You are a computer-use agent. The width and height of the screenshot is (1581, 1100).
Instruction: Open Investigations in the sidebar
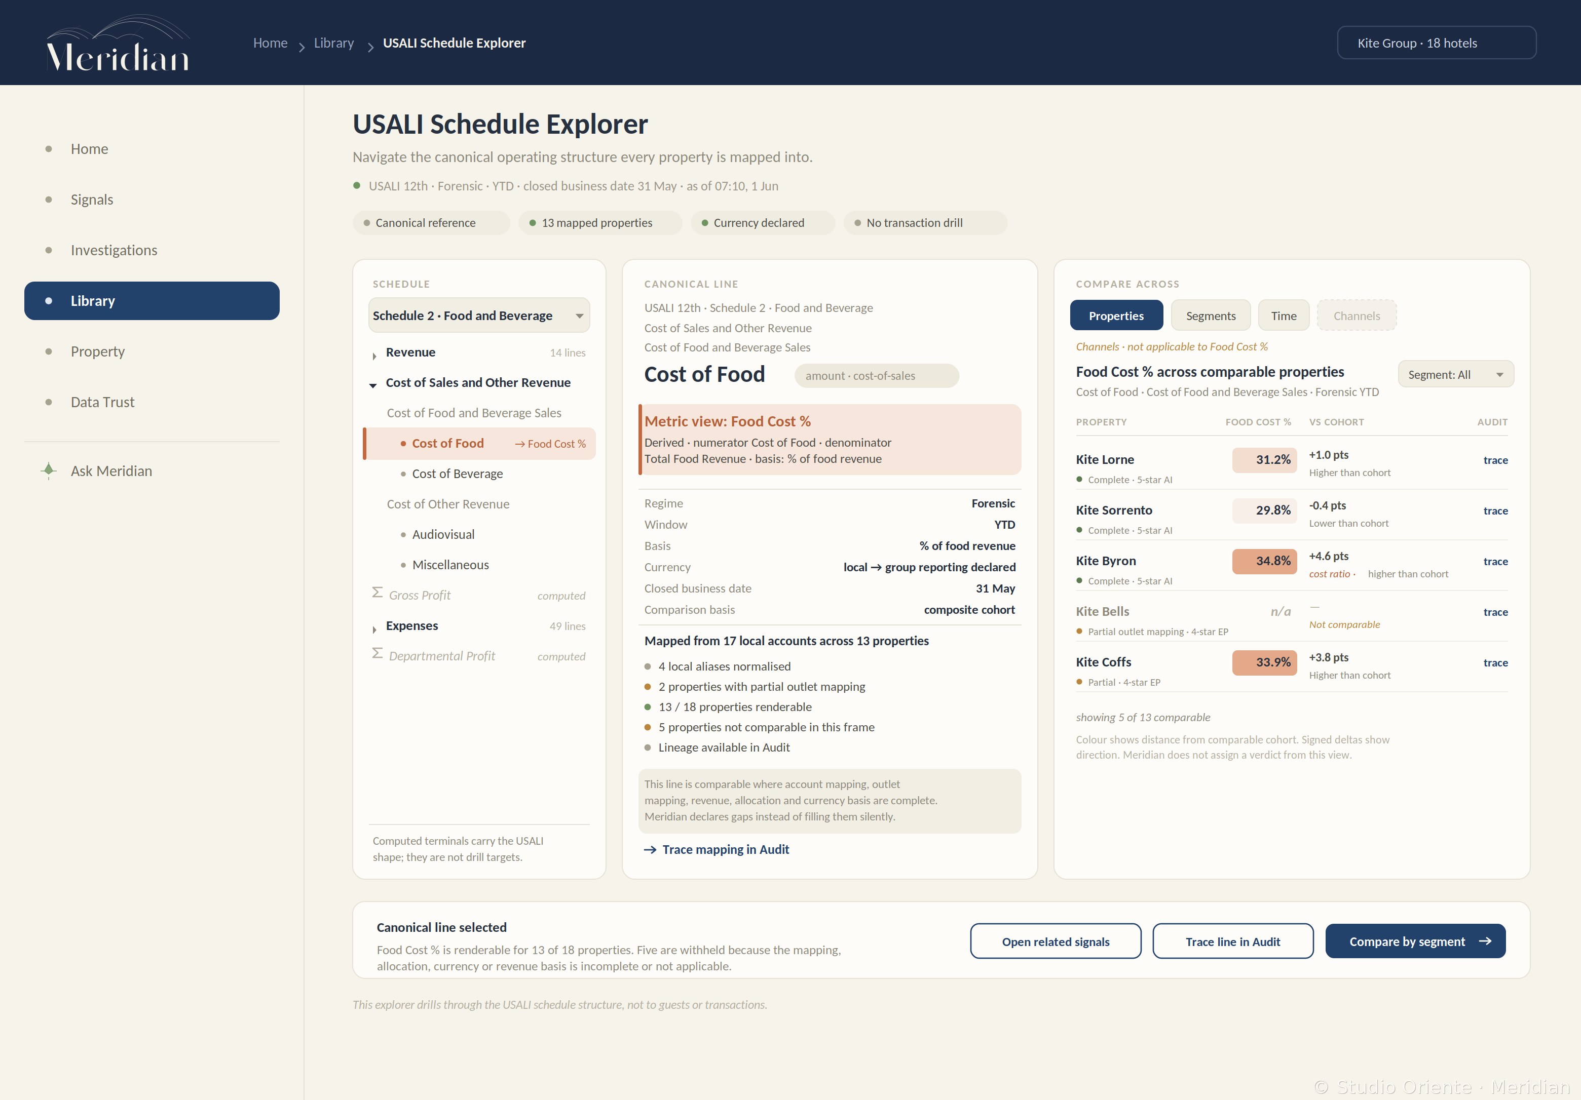coord(152,250)
